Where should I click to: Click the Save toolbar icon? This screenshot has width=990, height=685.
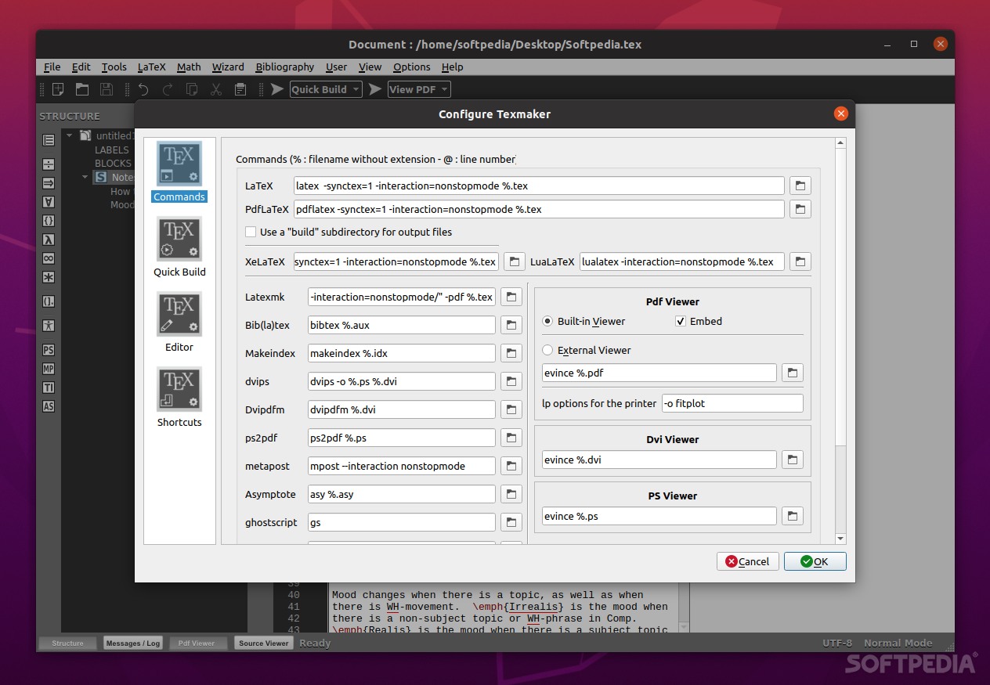[x=106, y=89]
